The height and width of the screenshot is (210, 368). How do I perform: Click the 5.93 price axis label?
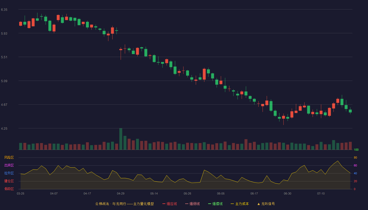4,34
